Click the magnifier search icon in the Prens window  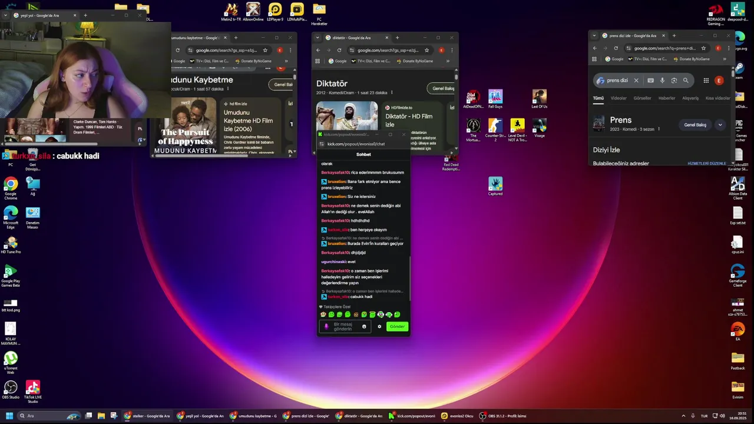tap(686, 81)
